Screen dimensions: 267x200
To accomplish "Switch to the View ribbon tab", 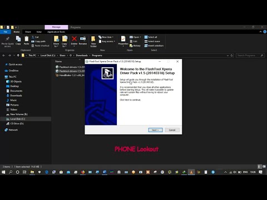I will [39, 32].
